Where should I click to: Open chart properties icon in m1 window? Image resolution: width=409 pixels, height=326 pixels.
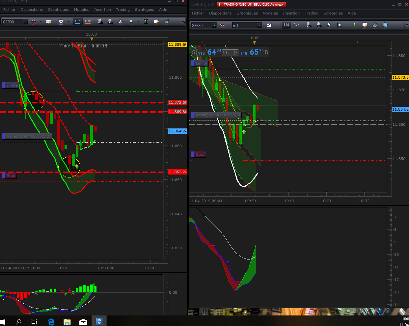point(365,25)
